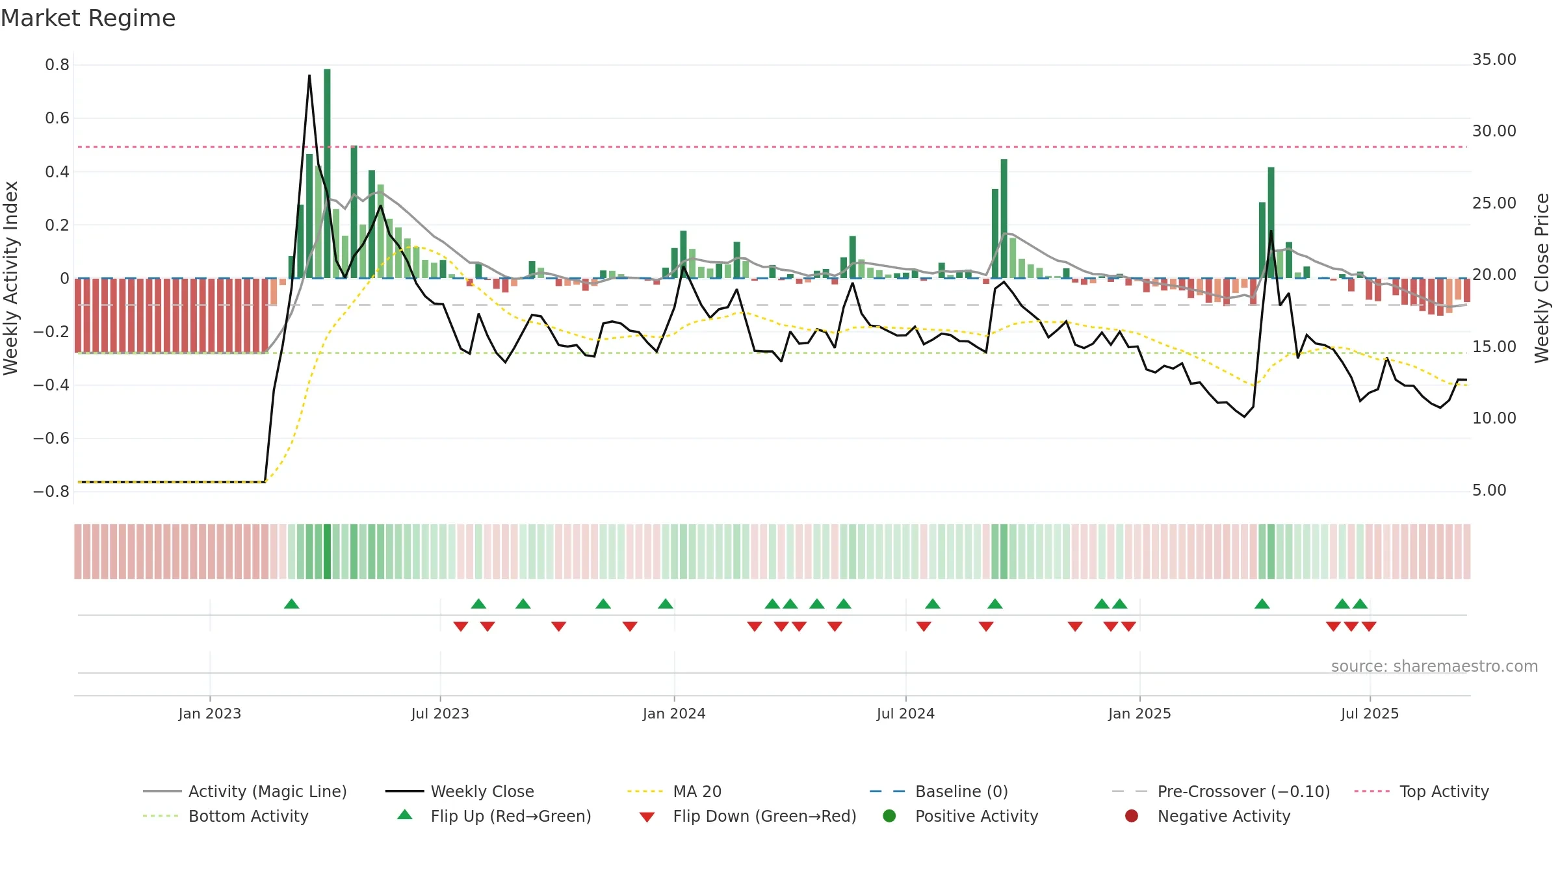Click the 30.00 price tick label

[1494, 131]
